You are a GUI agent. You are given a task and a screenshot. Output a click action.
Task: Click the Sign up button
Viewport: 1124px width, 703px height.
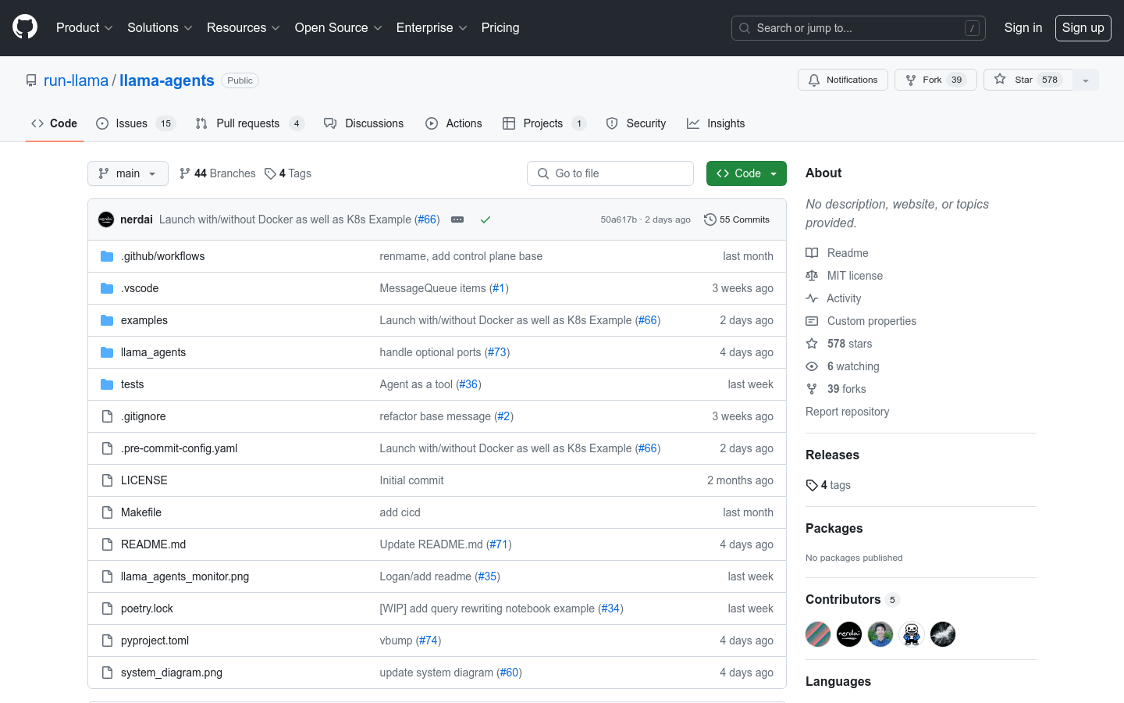tap(1083, 27)
